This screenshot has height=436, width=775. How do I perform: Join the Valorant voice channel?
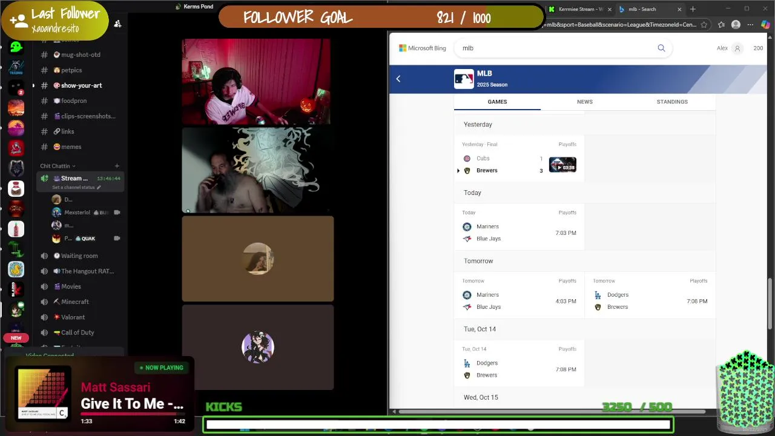pos(81,317)
